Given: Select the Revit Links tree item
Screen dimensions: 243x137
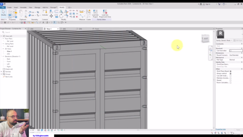Looking at the screenshot, I should point(9,77).
